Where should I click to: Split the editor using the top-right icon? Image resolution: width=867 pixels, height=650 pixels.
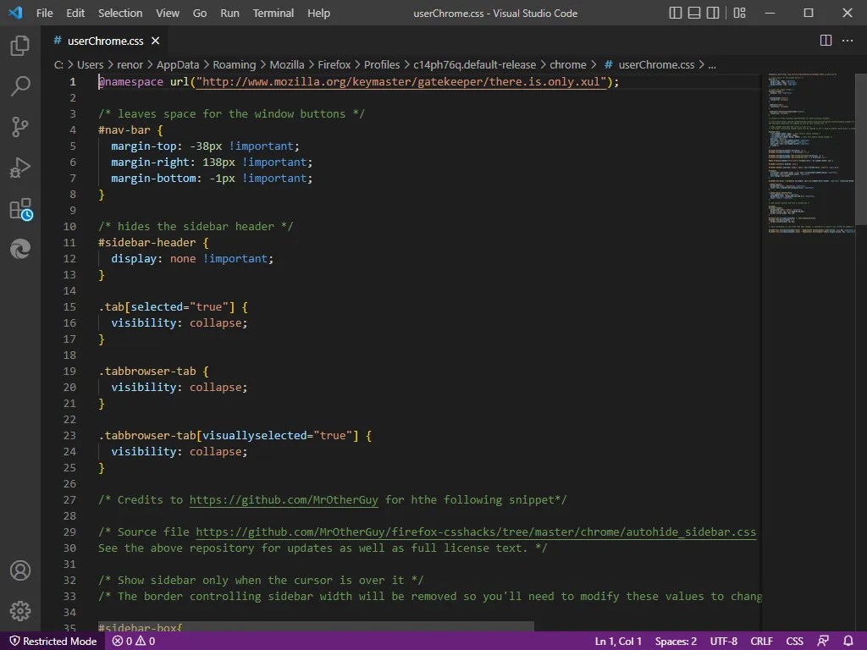coord(825,40)
